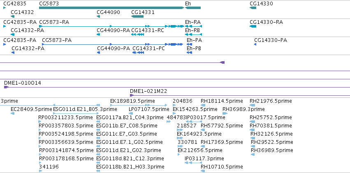The width and height of the screenshot is (350, 173).
Task: Click the LP07107.5prime EST label
Action: point(149,109)
